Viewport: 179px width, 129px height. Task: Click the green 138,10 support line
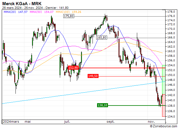[x=137, y=105]
